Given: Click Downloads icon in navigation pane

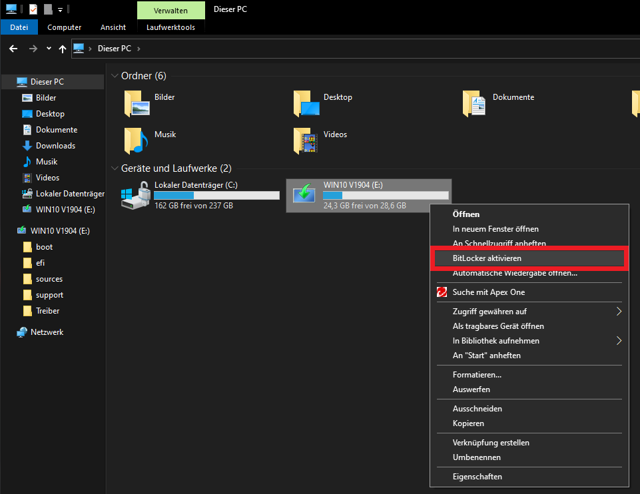Looking at the screenshot, I should [x=27, y=146].
